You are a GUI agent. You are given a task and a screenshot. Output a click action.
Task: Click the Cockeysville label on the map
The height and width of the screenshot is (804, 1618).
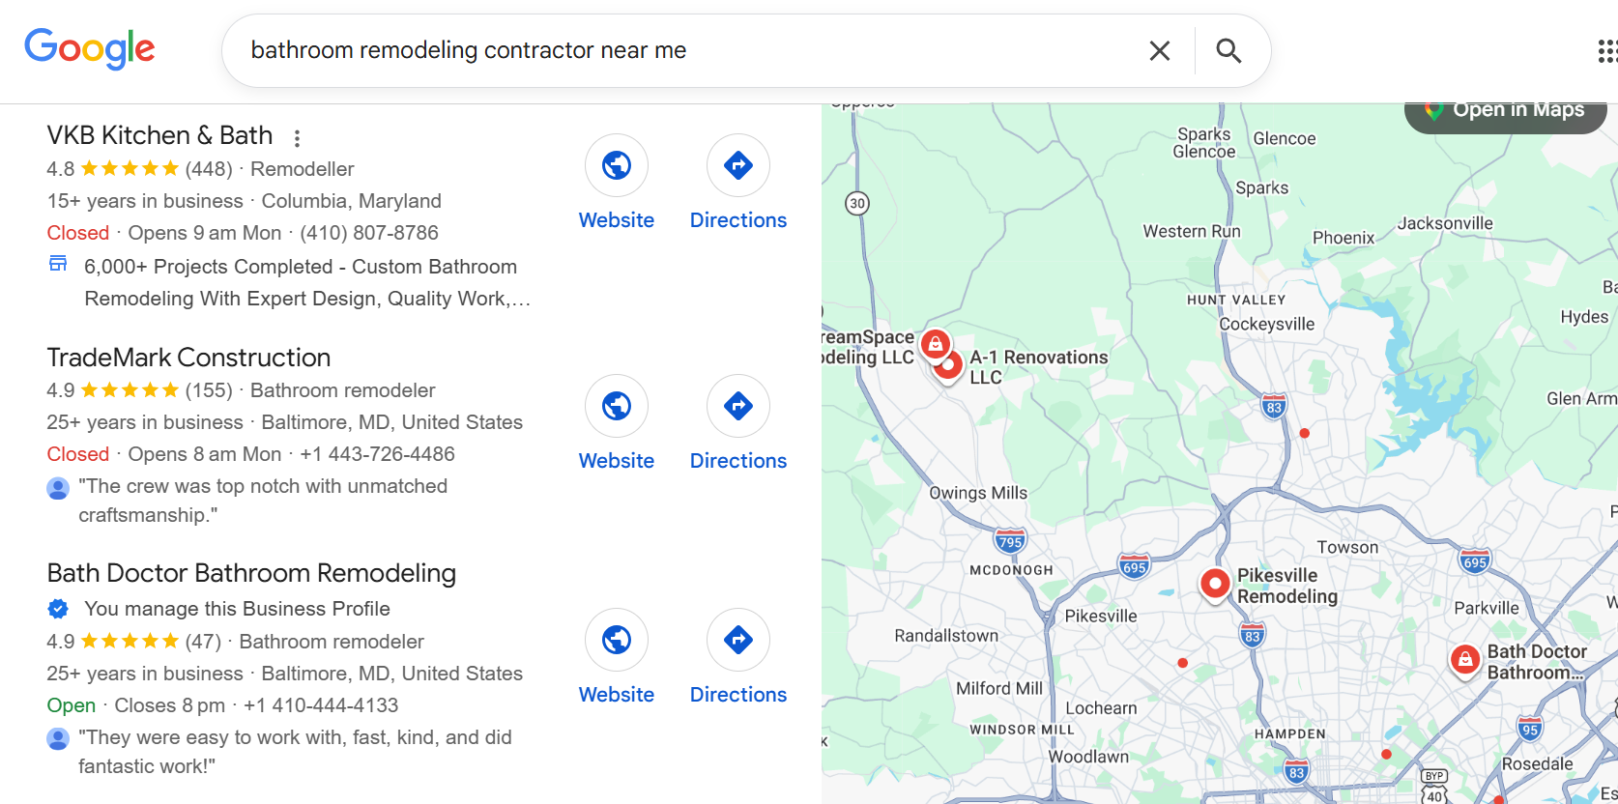(x=1266, y=324)
